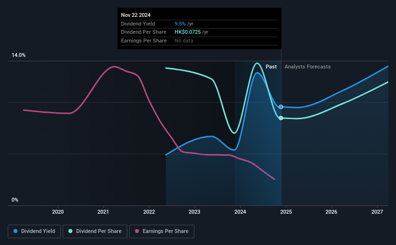This screenshot has height=245, width=396.
Task: Click the 2021 x-axis label
Action: click(103, 212)
